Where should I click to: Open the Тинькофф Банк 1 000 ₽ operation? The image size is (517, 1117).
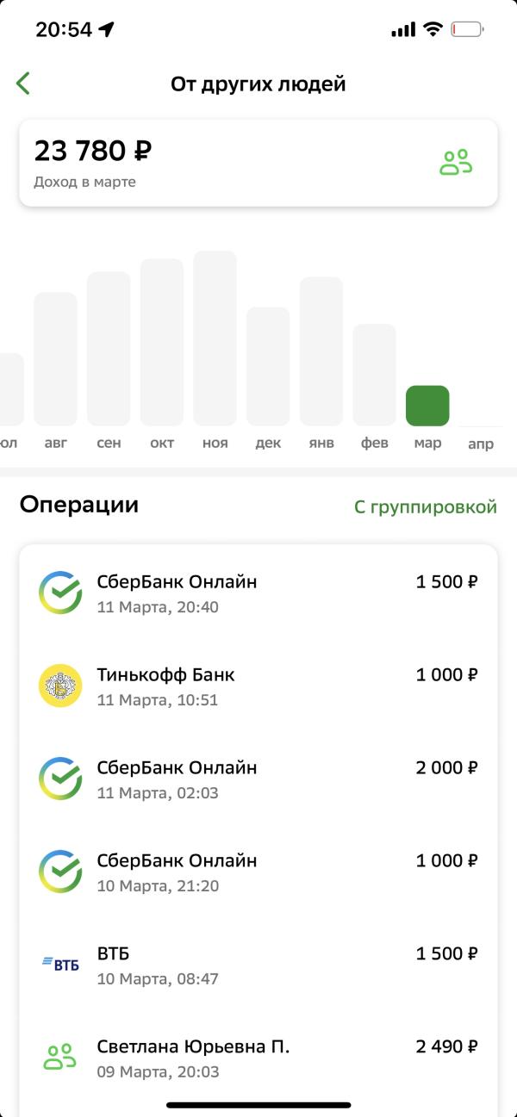click(258, 686)
